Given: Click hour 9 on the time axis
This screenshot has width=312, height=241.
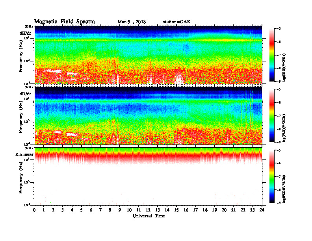Looking at the screenshot, I should point(120,210).
